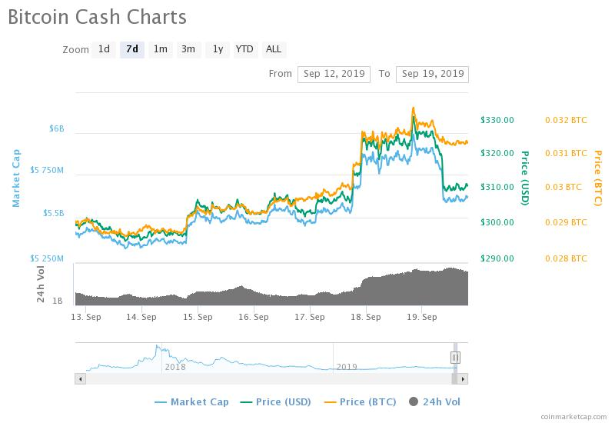The height and width of the screenshot is (423, 615).
Task: Click the coinmarketcap.com credit link
Action: tap(573, 417)
